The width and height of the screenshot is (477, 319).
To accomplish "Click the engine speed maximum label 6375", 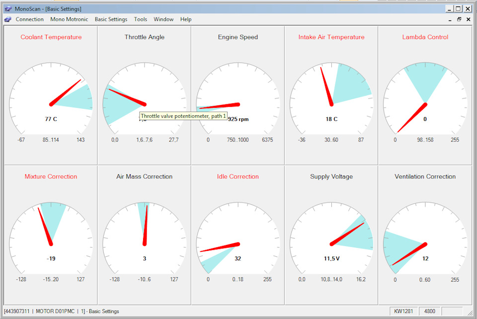I will 267,140.
